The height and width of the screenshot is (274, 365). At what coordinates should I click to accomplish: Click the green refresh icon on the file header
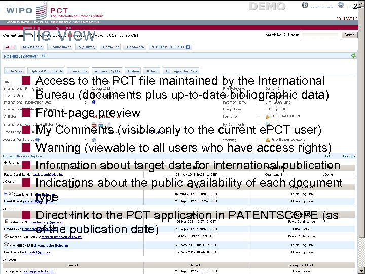point(354,56)
